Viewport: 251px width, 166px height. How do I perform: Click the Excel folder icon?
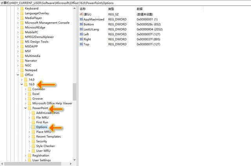29,94
